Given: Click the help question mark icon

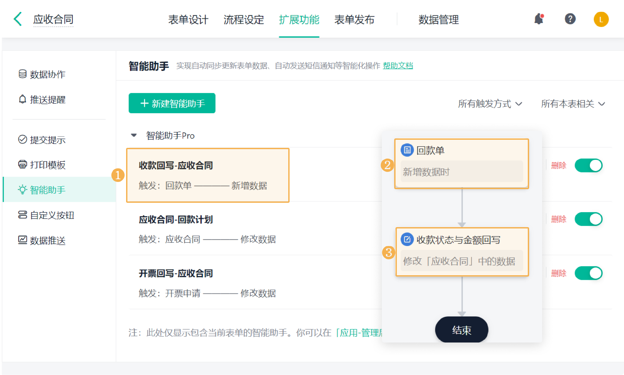Looking at the screenshot, I should (x=570, y=19).
